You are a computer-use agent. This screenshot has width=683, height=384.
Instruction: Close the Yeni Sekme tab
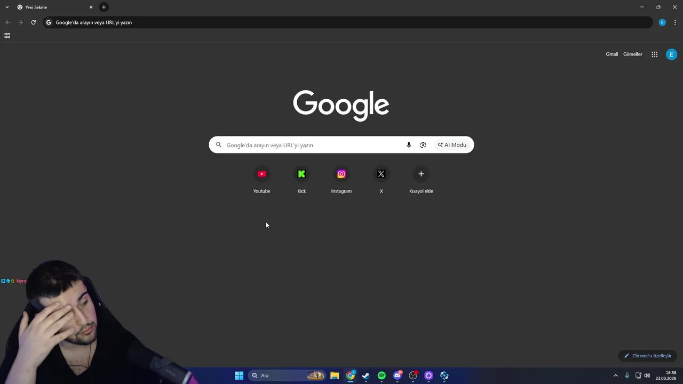click(x=91, y=7)
